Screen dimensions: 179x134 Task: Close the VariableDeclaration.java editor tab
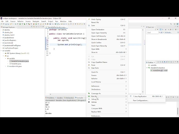click(67, 27)
